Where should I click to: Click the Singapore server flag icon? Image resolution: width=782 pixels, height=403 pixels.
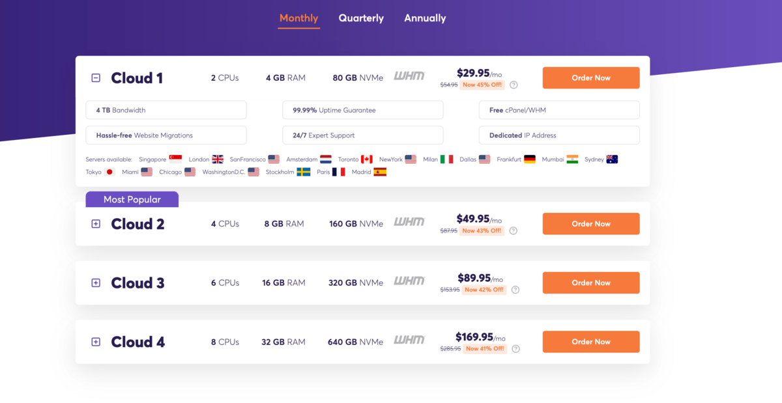click(x=175, y=158)
